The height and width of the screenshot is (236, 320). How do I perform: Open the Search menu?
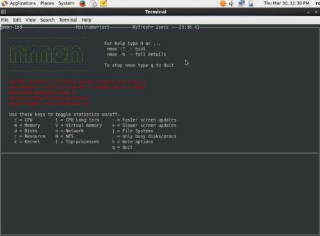click(47, 20)
